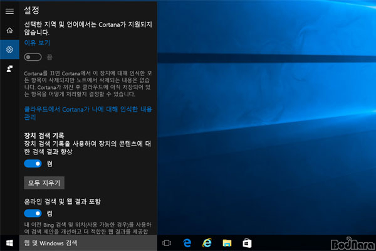Click the 설정 heading text
Viewport: 376px width, 251px height.
pos(31,10)
